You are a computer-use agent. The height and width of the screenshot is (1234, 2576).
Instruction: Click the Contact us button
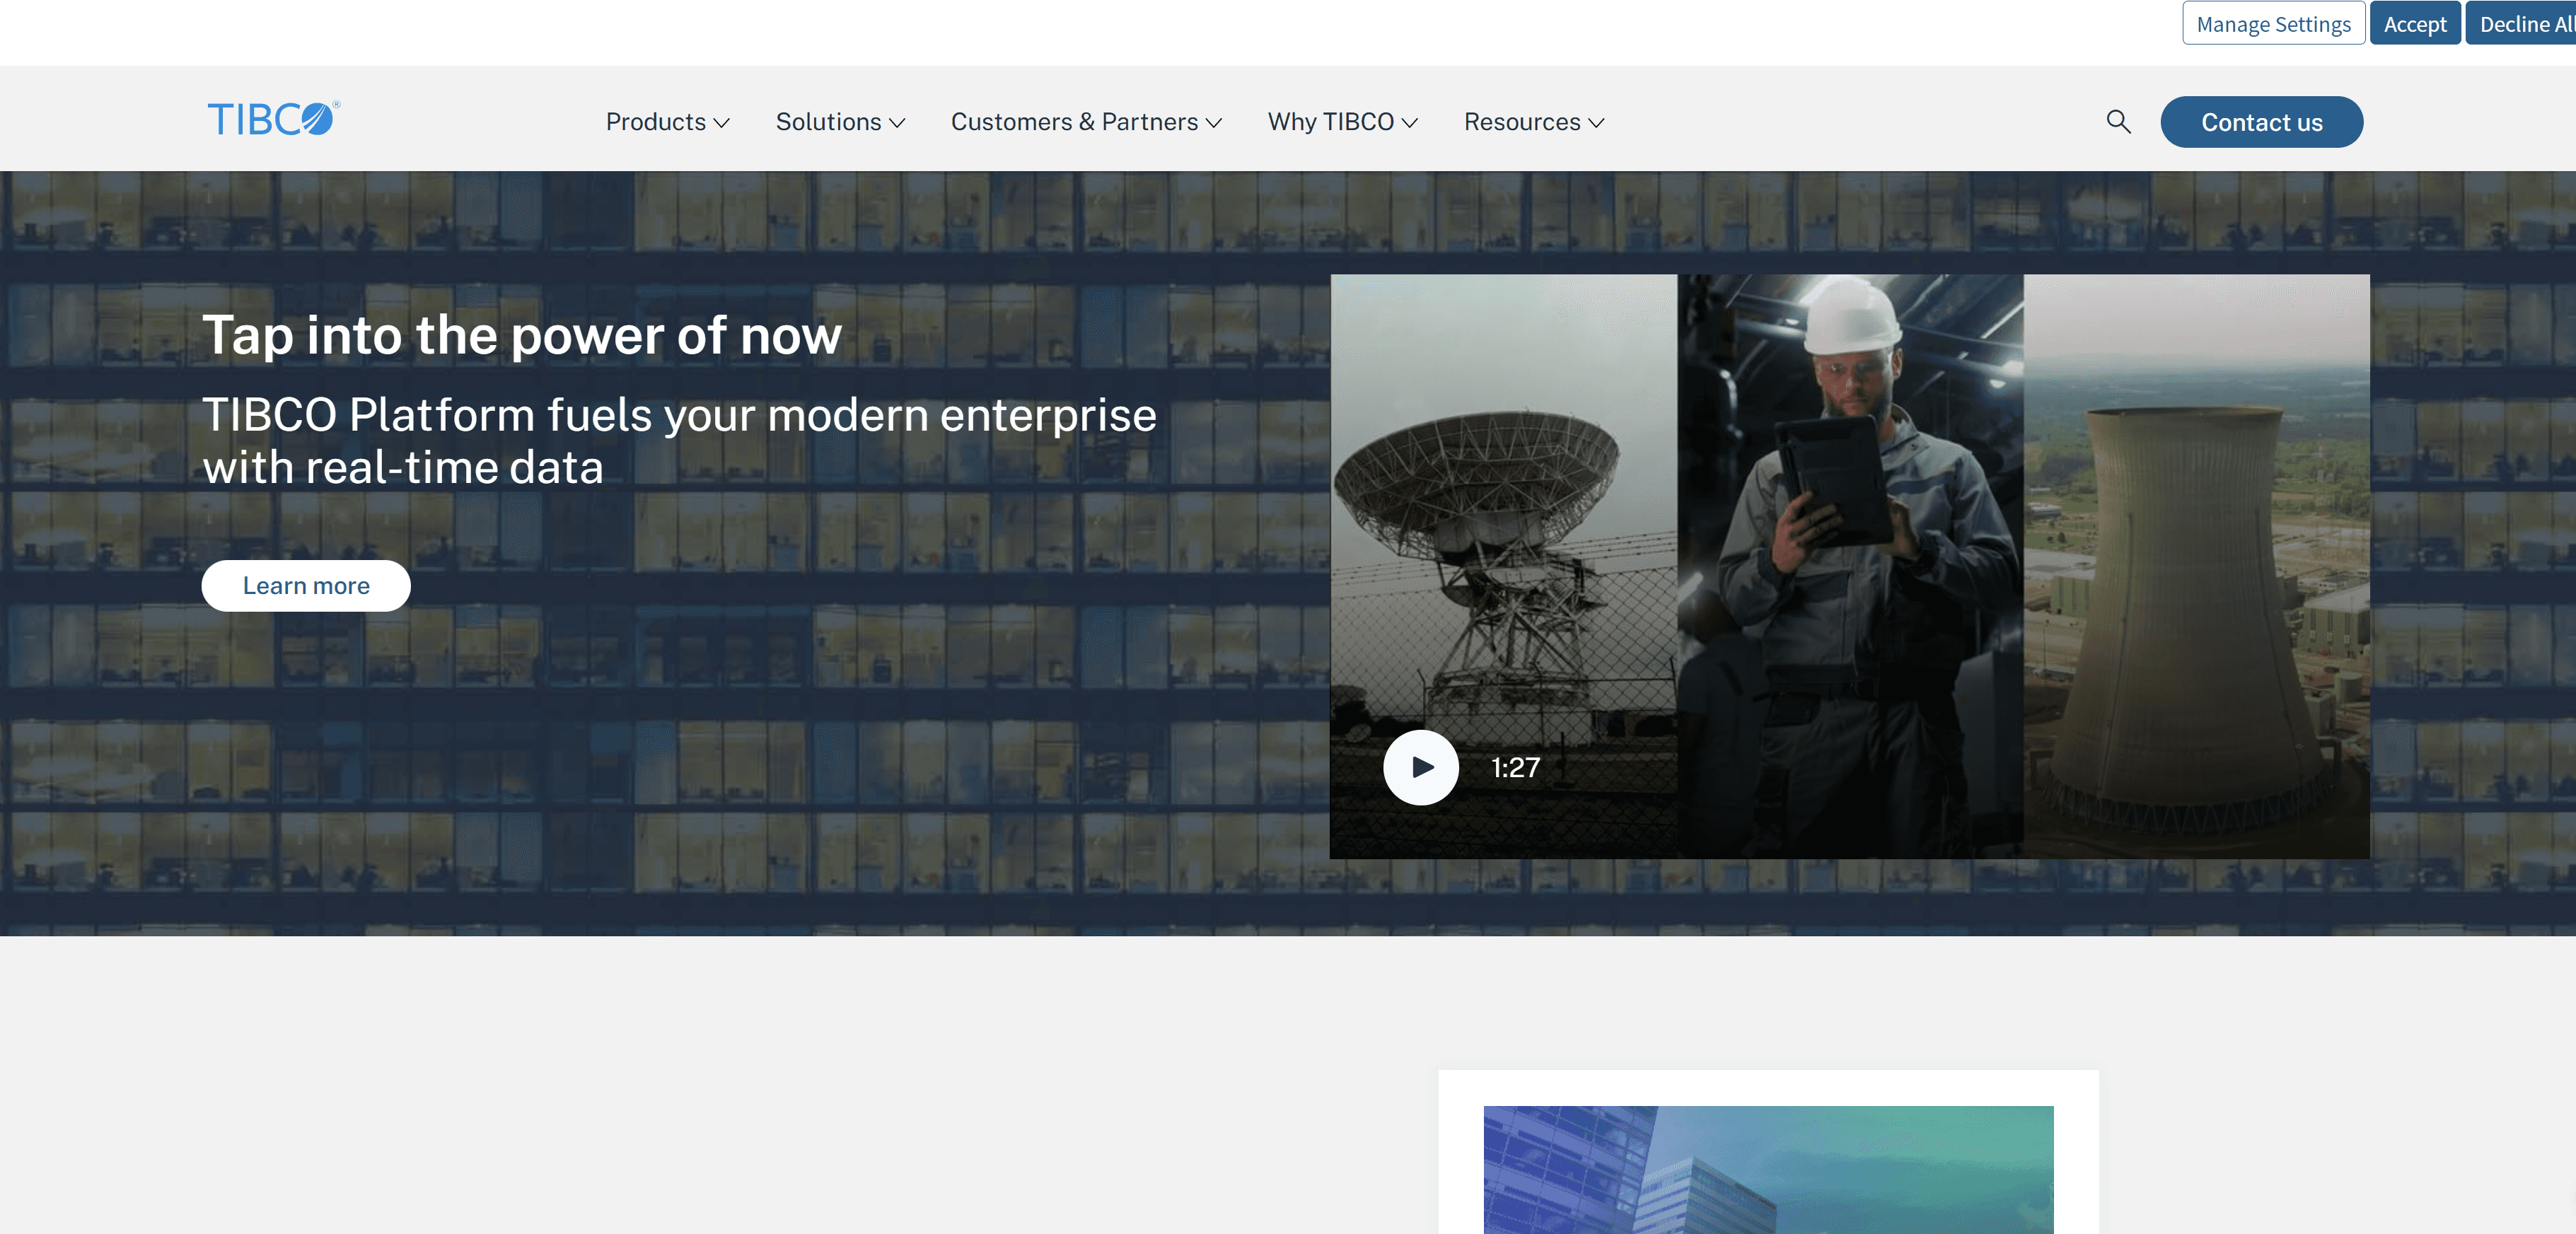[2261, 122]
